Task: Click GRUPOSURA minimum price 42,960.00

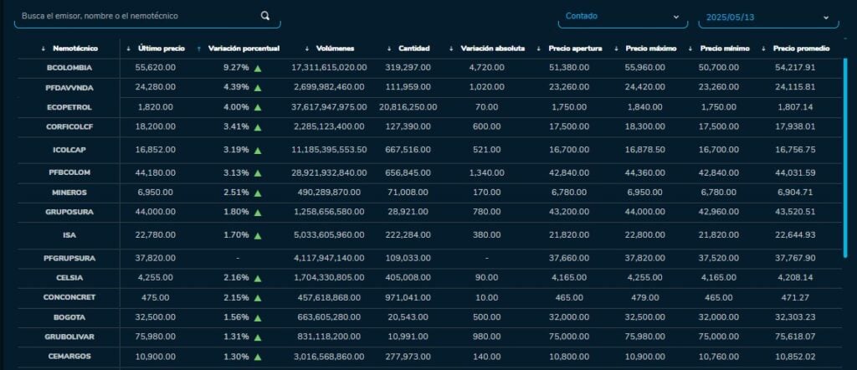Action: [x=719, y=212]
